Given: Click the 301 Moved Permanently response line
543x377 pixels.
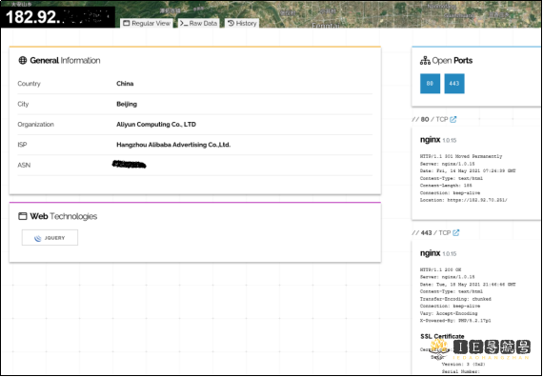Looking at the screenshot, I should click(x=461, y=156).
